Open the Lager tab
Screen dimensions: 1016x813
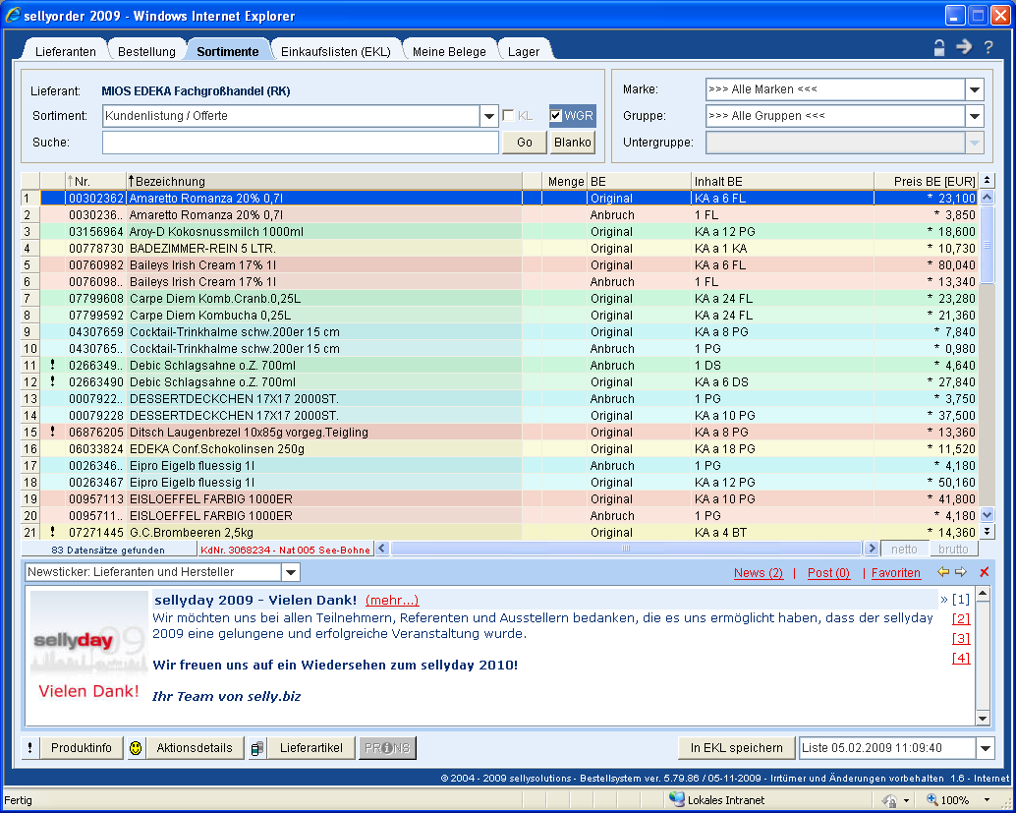[524, 51]
